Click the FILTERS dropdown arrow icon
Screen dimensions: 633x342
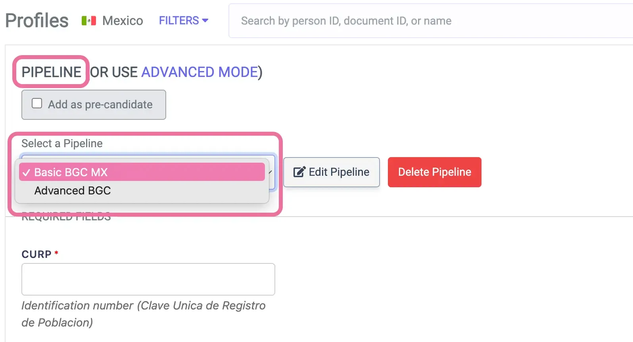205,21
